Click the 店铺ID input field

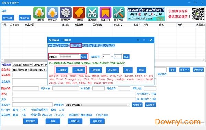pyautogui.click(x=69, y=57)
